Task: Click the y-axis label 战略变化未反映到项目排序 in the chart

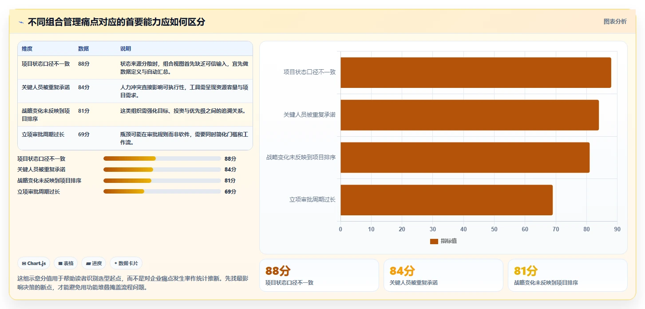Action: click(301, 157)
